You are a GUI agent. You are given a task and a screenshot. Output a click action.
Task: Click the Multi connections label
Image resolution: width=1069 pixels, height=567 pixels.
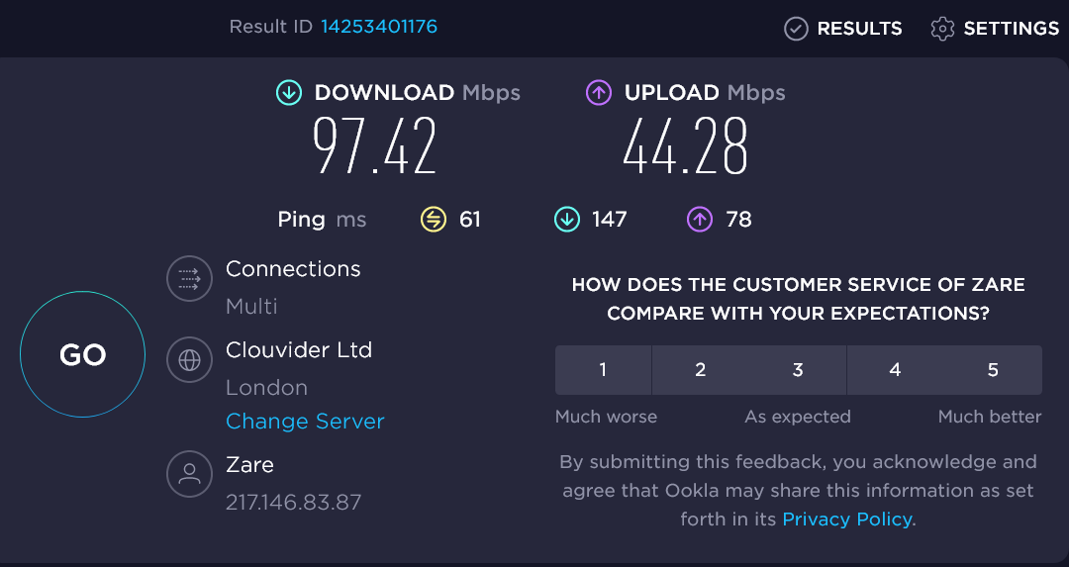(251, 307)
